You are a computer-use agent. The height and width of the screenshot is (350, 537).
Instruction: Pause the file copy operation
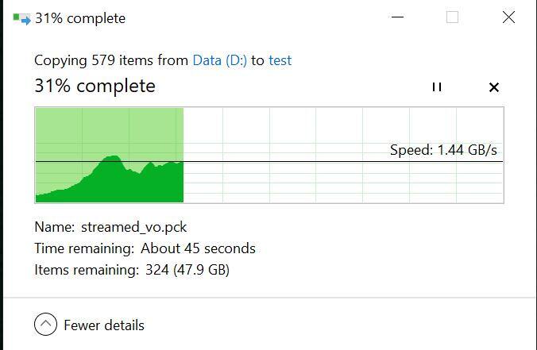(x=436, y=87)
